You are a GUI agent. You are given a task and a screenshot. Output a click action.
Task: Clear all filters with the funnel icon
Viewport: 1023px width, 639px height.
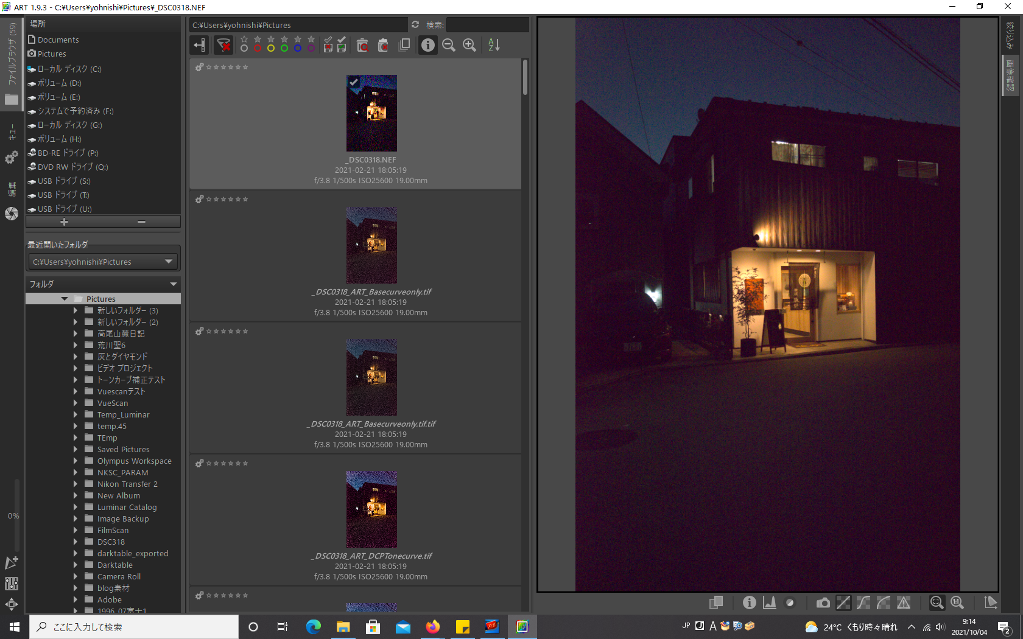[224, 45]
